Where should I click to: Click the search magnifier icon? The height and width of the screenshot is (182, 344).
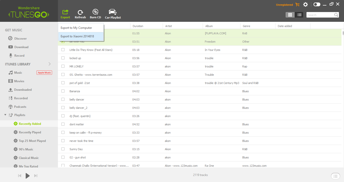click(336, 15)
